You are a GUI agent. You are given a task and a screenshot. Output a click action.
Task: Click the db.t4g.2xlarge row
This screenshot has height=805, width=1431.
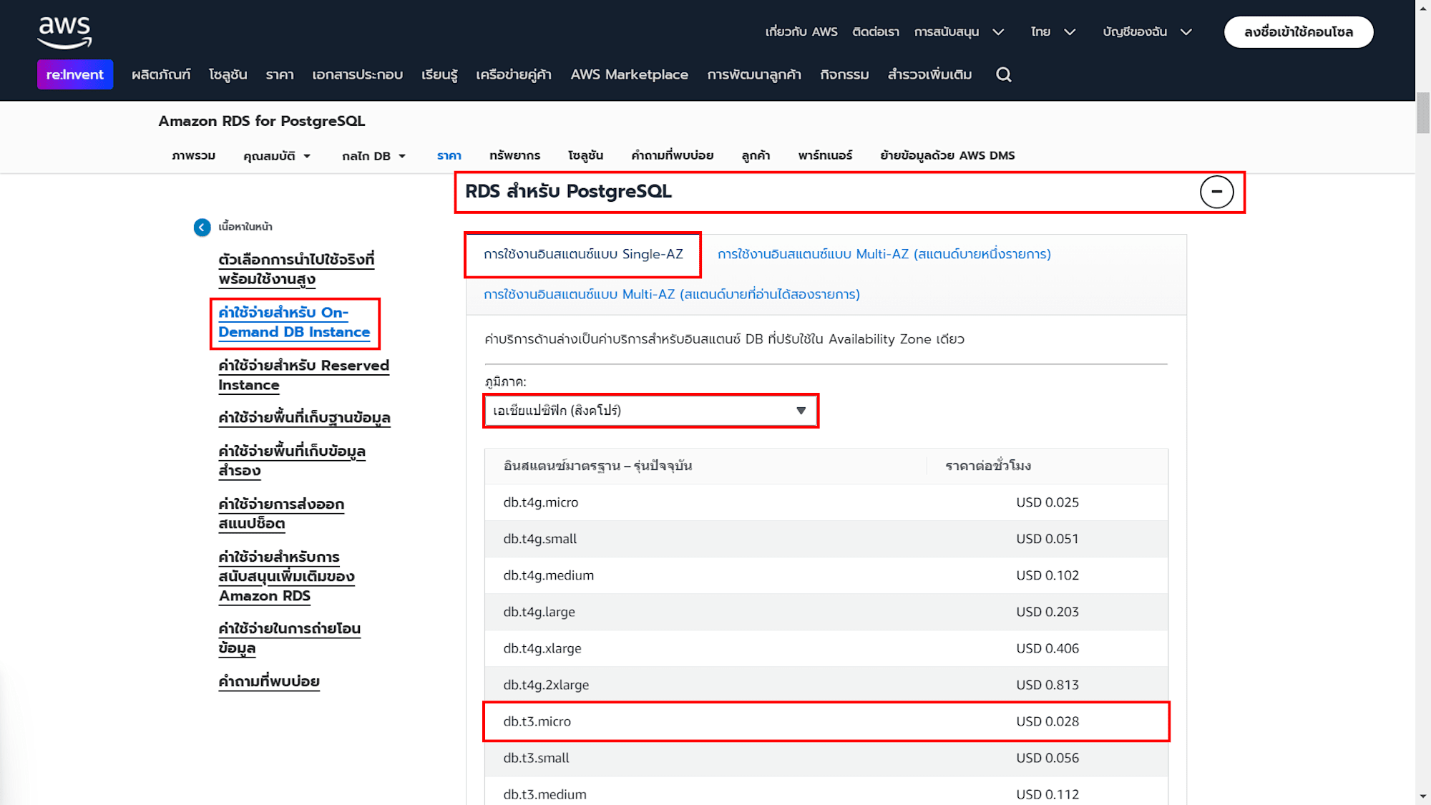coord(826,685)
